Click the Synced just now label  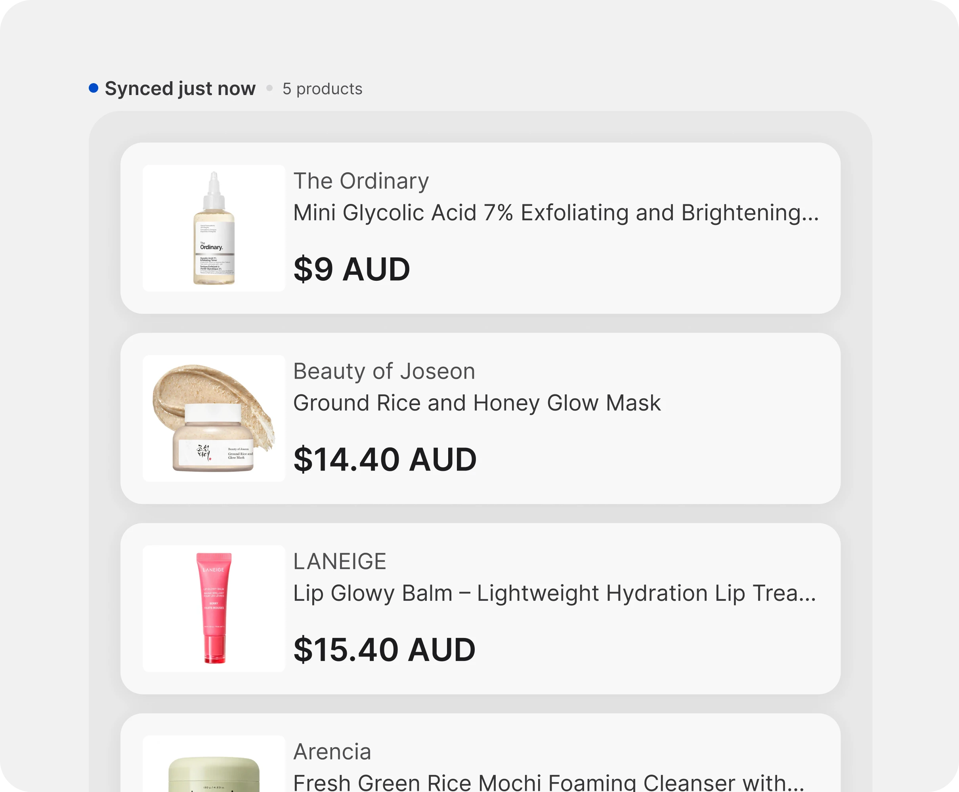tap(180, 89)
